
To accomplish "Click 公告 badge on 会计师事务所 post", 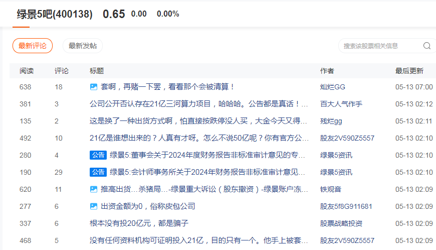I will [98, 172].
